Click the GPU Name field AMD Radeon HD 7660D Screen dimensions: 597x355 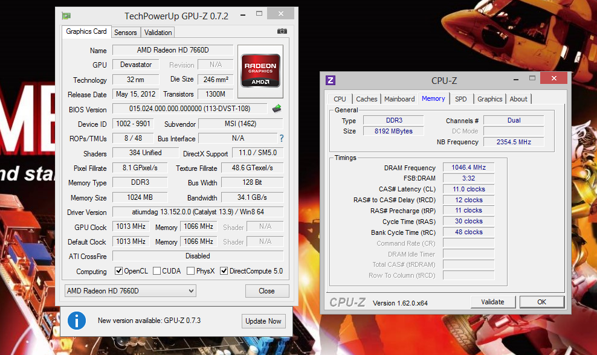pyautogui.click(x=173, y=50)
